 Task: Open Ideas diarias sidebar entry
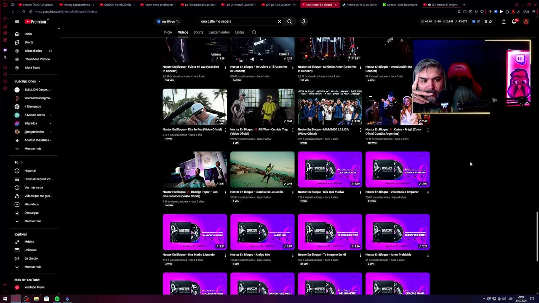click(34, 51)
